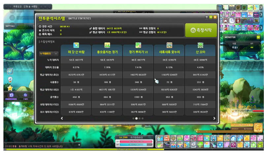Image resolution: width=264 pixels, height=153 pixels.
Task: Click the 647조 6579억 total damage value
Action: [x=114, y=29]
